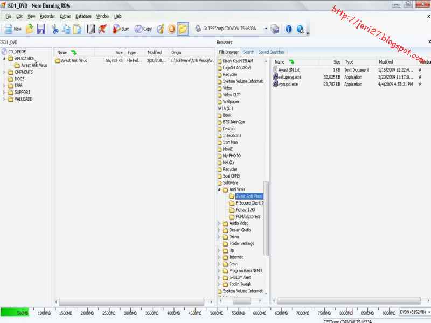The image size is (431, 323).
Task: Click the Paste clipboard icon
Action: tap(77, 29)
